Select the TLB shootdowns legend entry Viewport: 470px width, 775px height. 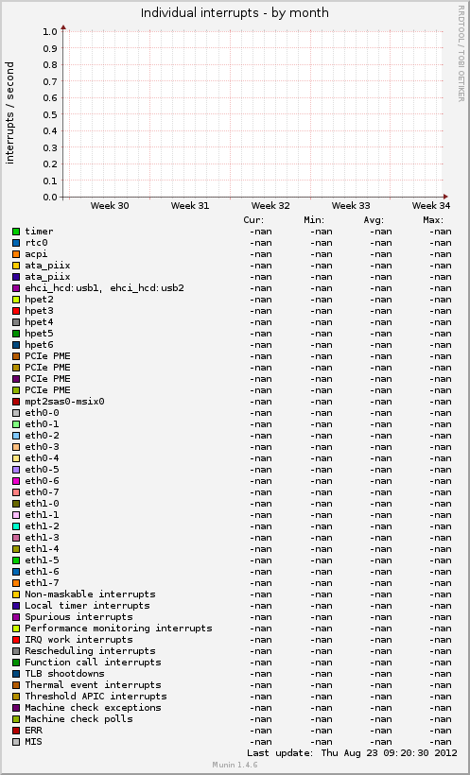click(65, 674)
